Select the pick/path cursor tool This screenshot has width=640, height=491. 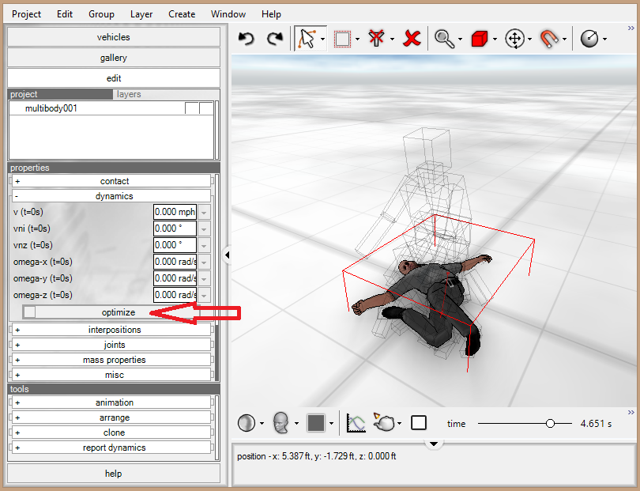307,39
